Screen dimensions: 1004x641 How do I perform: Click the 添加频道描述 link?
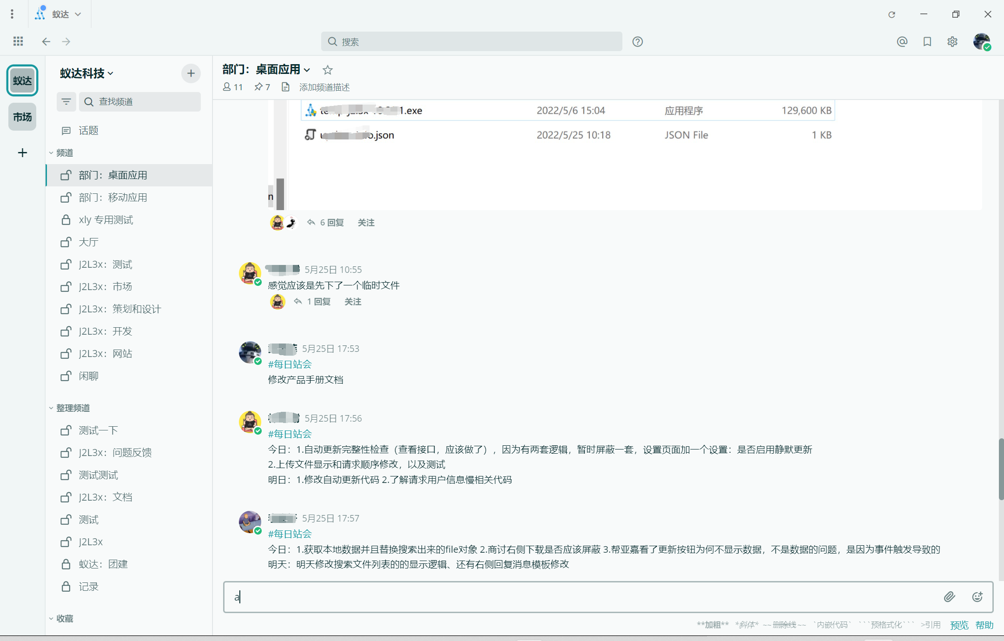pos(324,87)
